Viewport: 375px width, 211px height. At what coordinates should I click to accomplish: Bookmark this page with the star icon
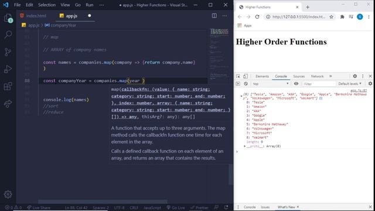(x=331, y=17)
